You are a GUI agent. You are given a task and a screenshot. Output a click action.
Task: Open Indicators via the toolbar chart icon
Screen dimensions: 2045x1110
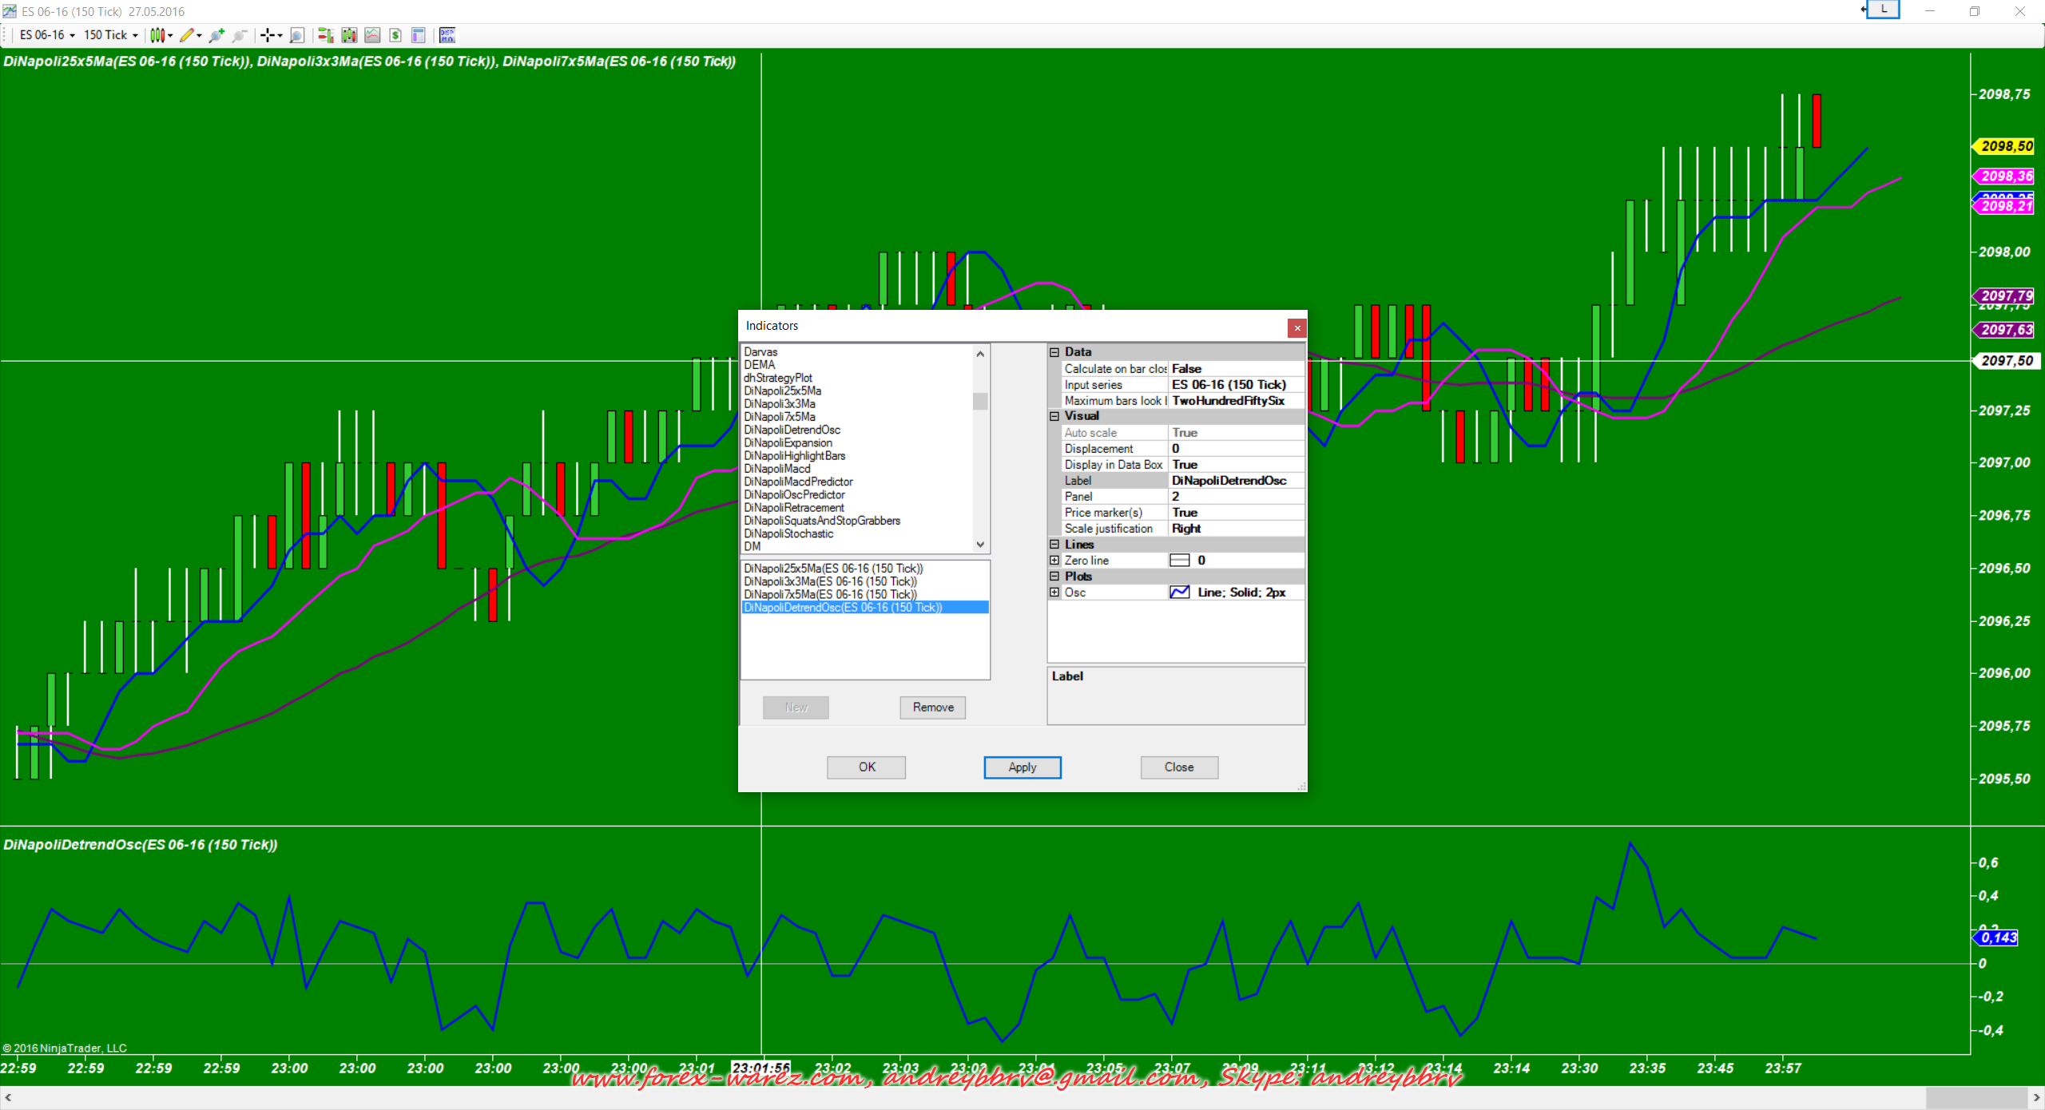[372, 35]
